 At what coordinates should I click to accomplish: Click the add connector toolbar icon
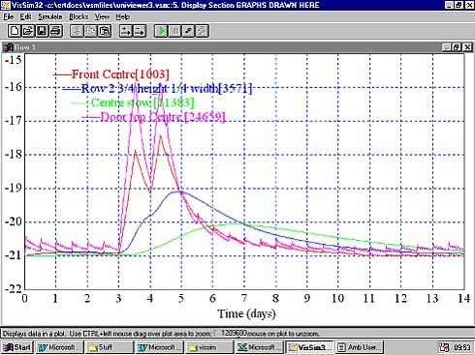[126, 31]
